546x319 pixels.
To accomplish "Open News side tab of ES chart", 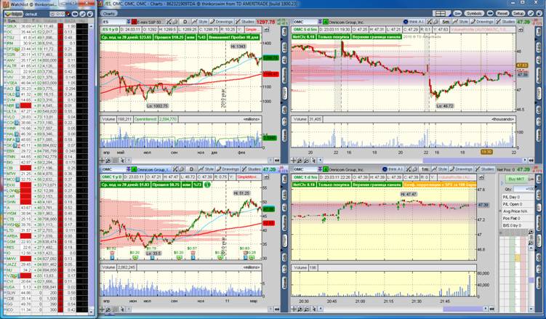I will (x=284, y=135).
